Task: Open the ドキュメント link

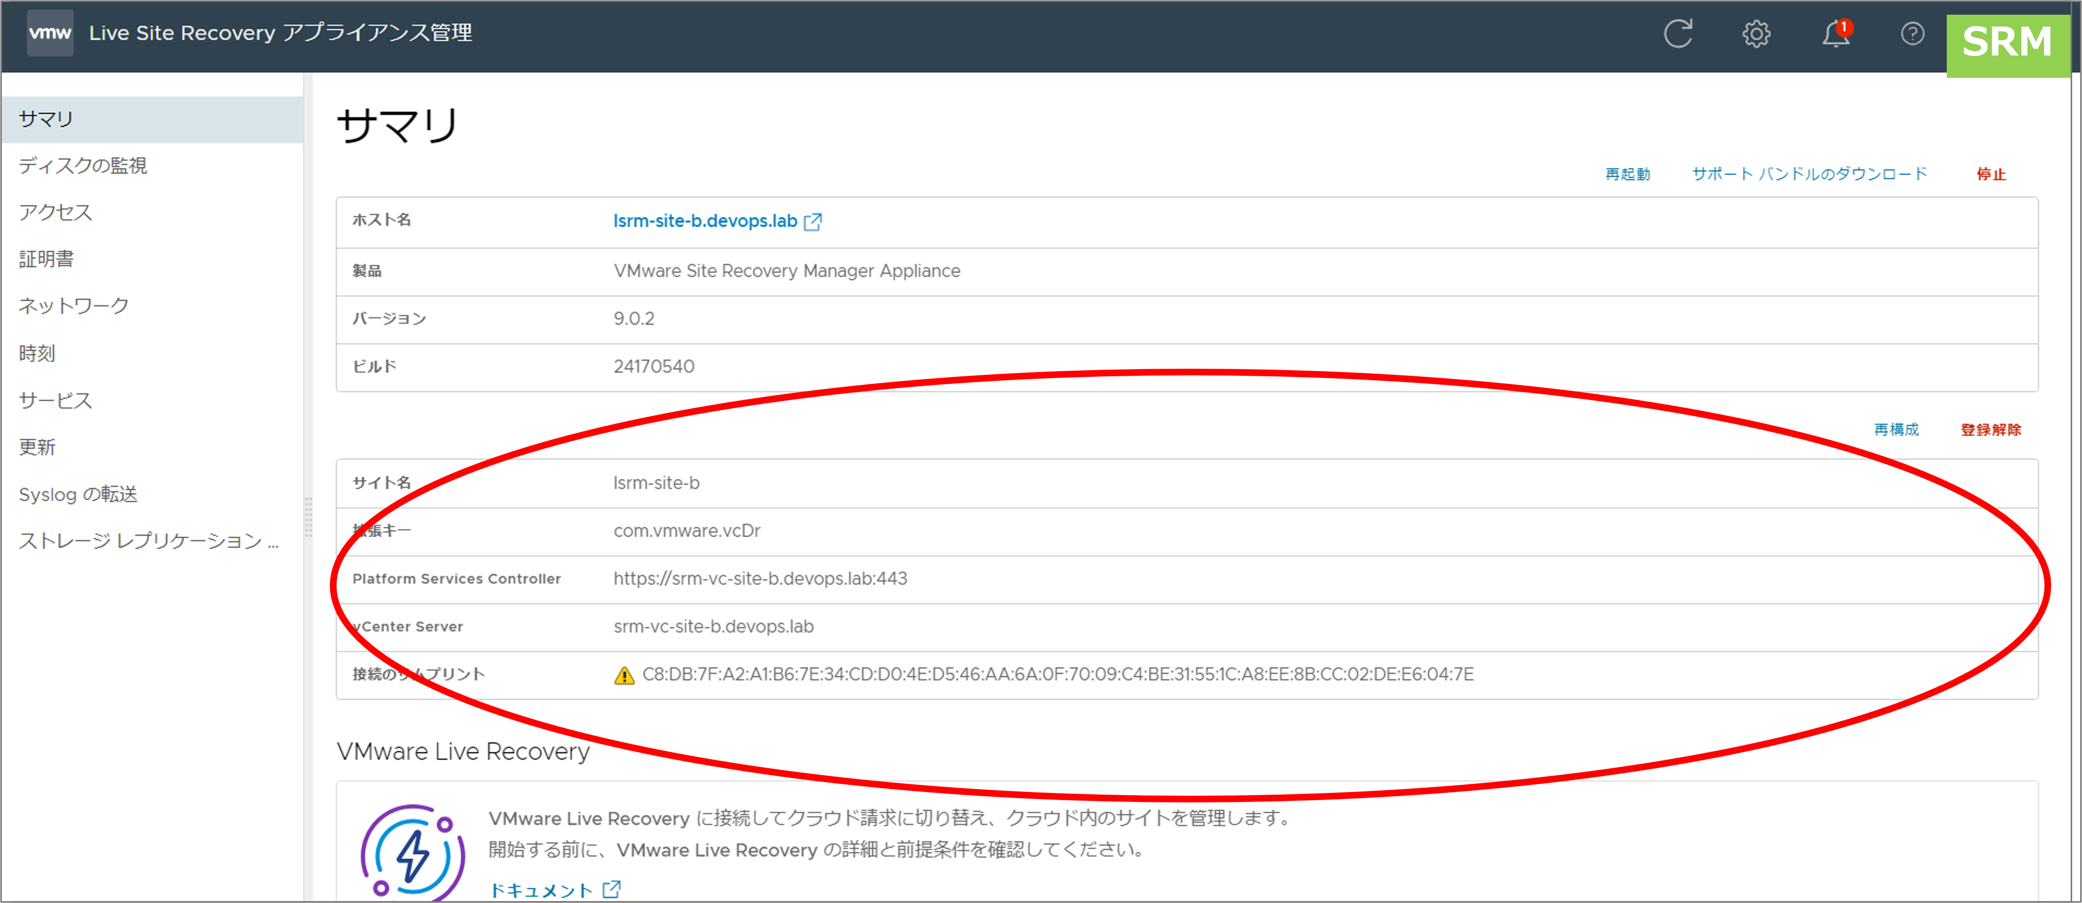Action: (541, 890)
